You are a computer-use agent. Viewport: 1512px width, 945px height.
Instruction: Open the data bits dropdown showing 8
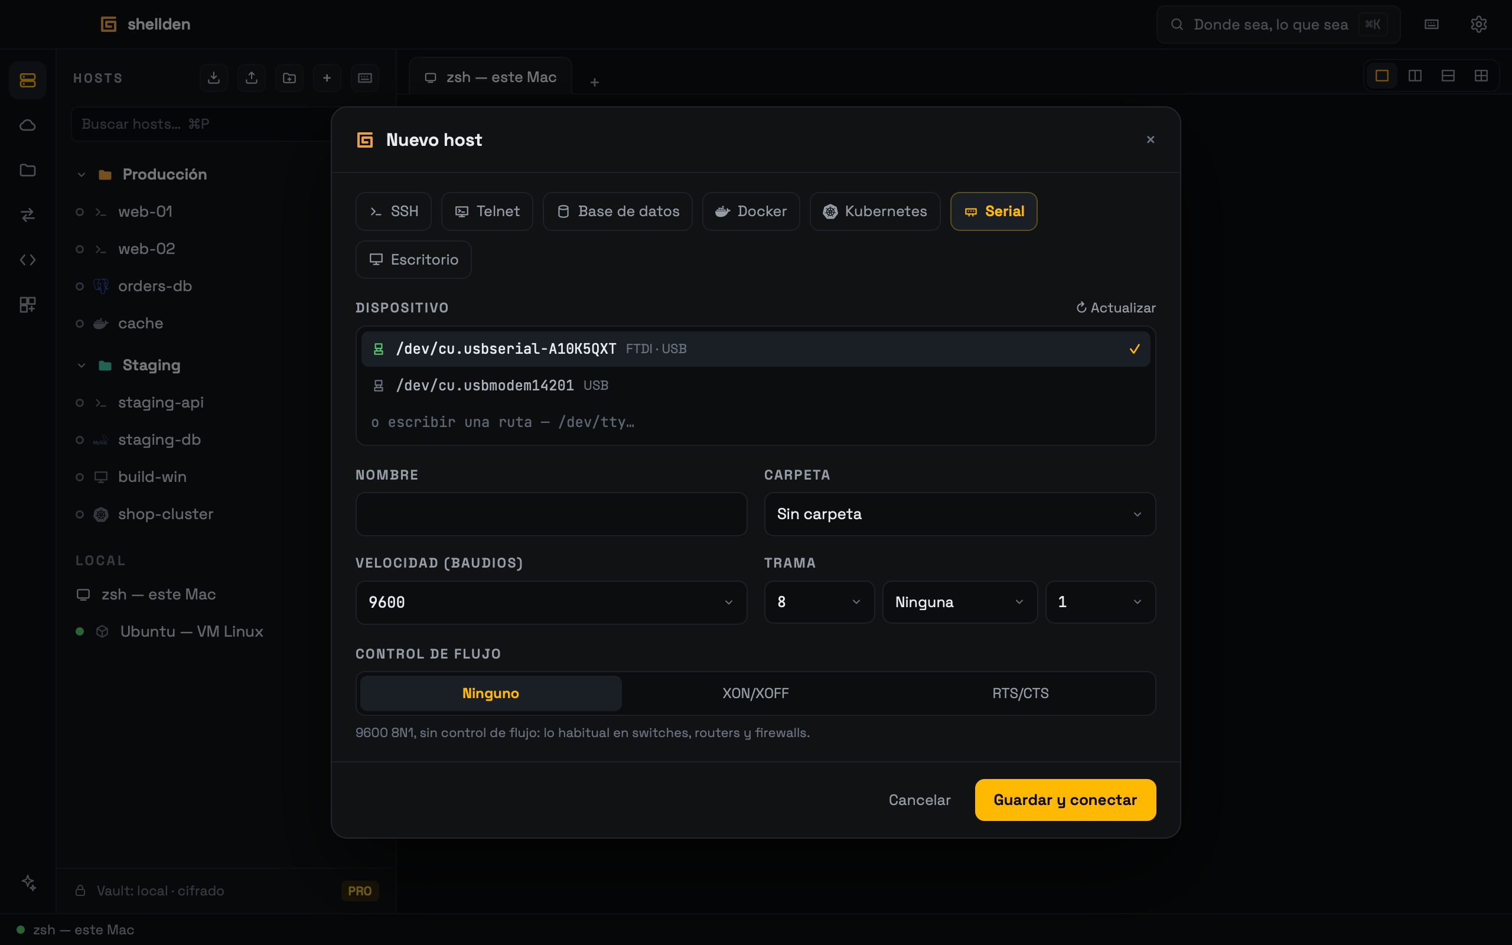click(819, 602)
